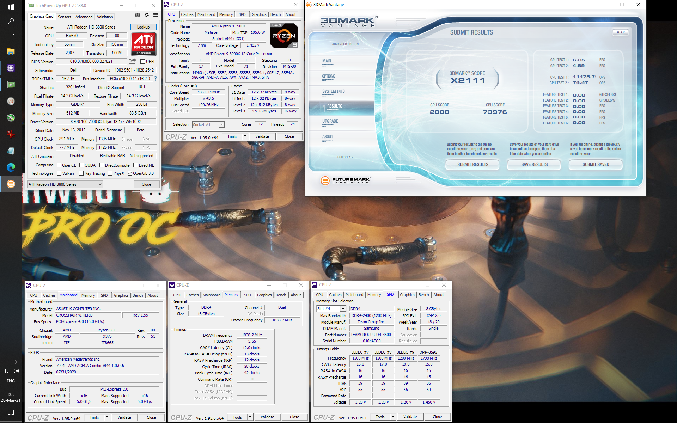Open the Windows Start menu
The width and height of the screenshot is (677, 423).
pyautogui.click(x=11, y=7)
